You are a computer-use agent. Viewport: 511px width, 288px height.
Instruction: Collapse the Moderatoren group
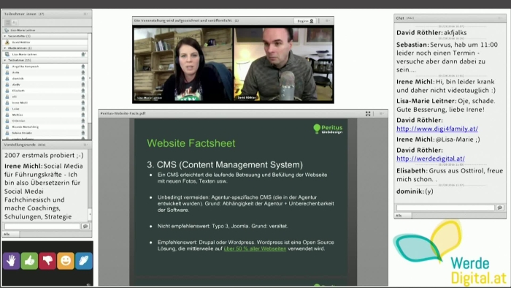pos(5,48)
